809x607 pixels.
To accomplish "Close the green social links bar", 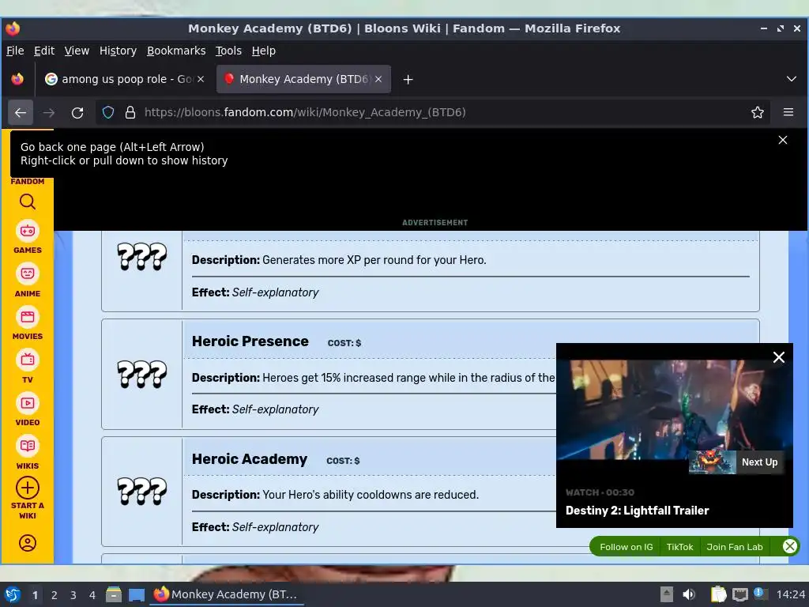I will (x=789, y=546).
